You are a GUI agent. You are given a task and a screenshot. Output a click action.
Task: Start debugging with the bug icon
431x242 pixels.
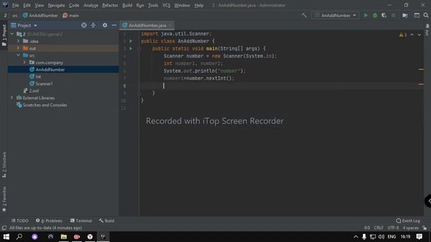(374, 15)
